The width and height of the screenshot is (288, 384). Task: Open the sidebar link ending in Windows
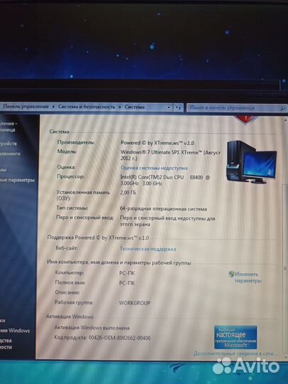click(x=15, y=331)
